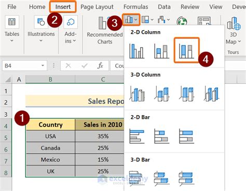Screen dimensions: 246x191
Task: Choose the 3-D Clustered Bar chart
Action: [x=137, y=179]
